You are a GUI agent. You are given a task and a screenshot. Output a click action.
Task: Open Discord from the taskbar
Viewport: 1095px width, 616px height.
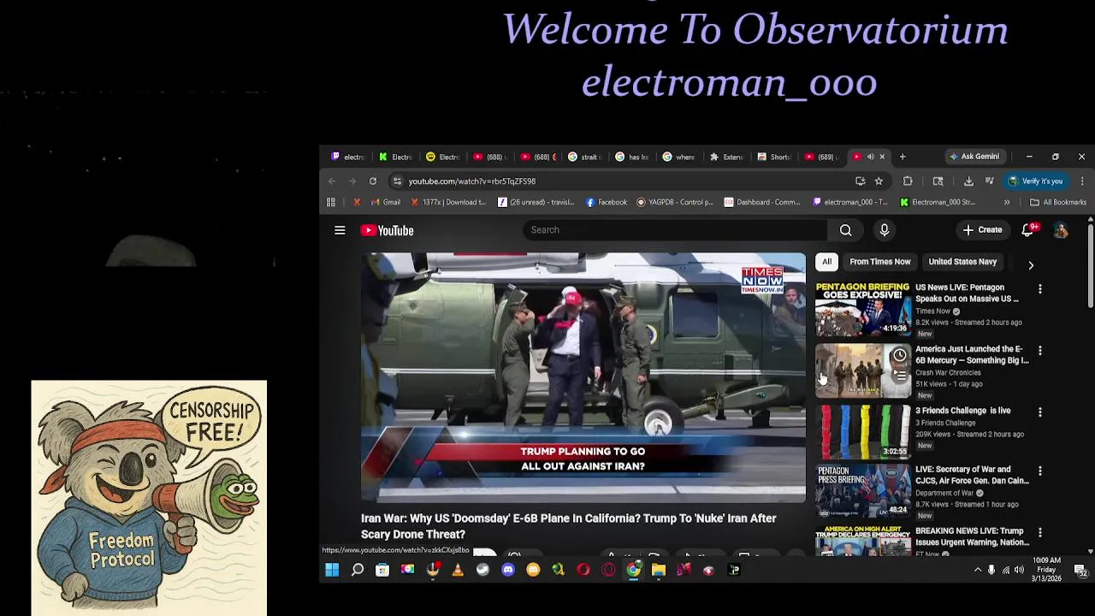pyautogui.click(x=508, y=570)
